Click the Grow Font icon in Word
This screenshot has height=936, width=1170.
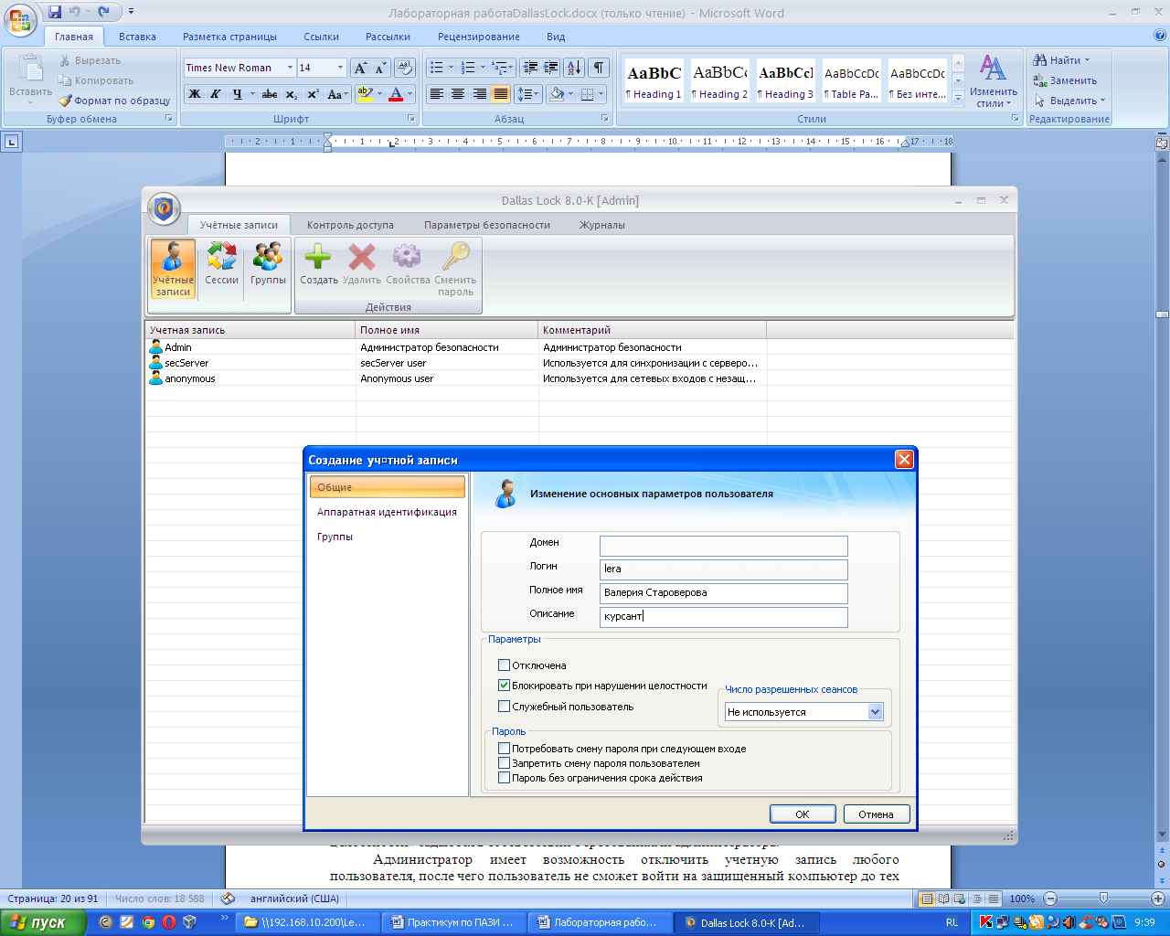point(360,68)
